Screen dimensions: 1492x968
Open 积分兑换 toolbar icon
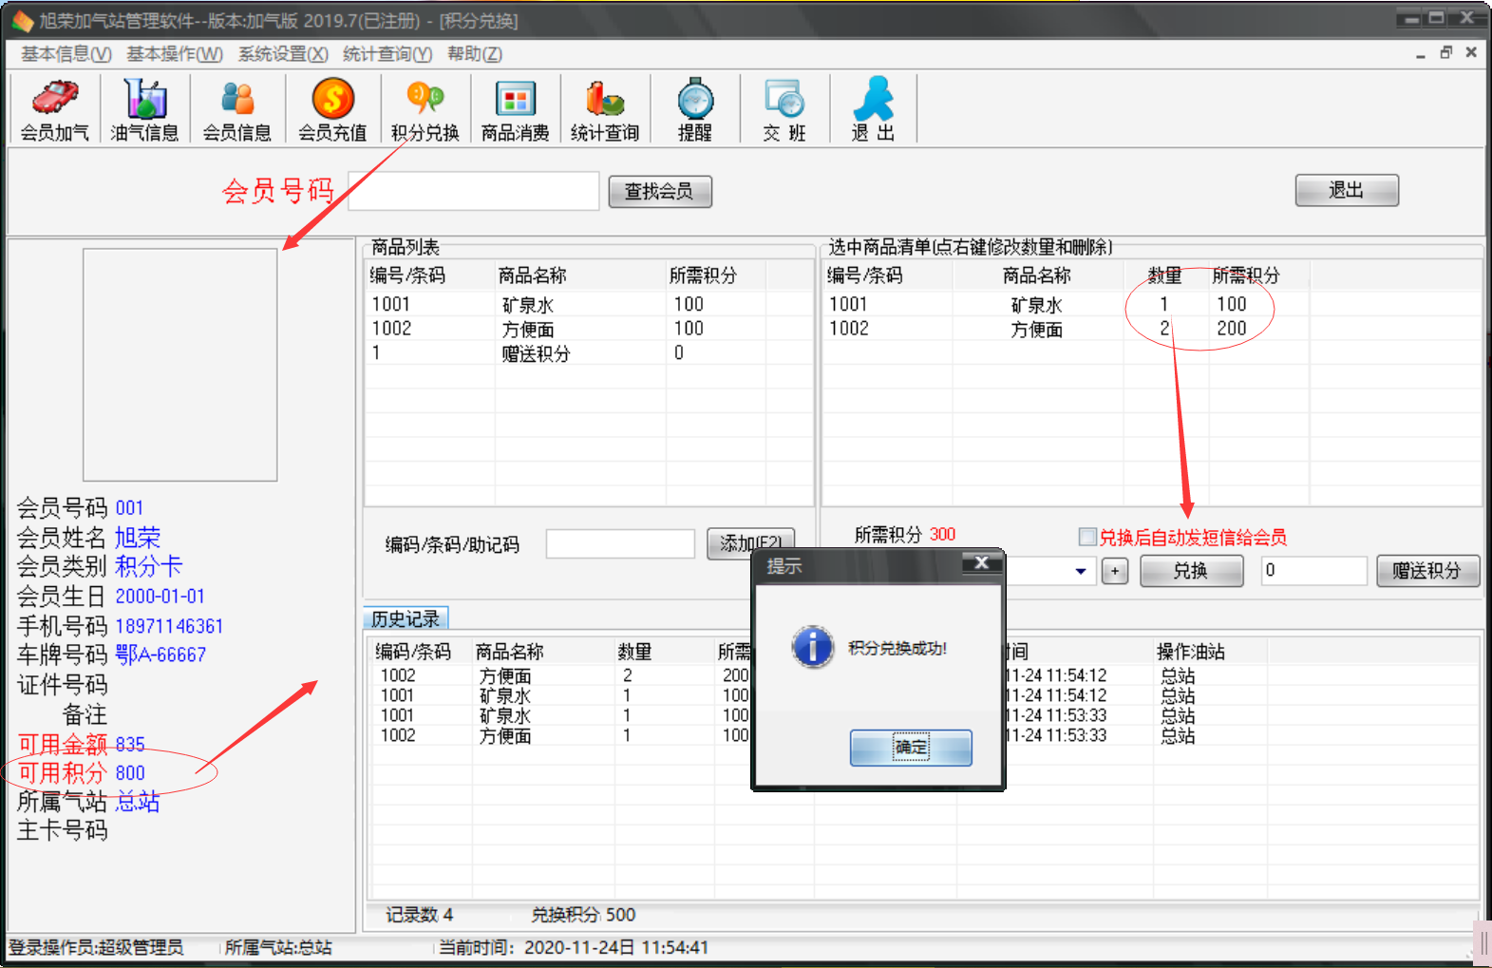tap(425, 110)
